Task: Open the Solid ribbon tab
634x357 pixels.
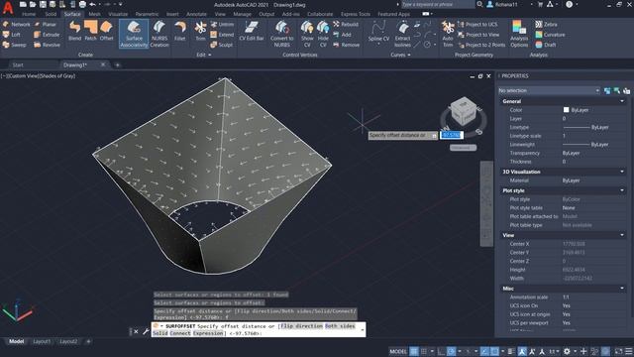Action: click(x=51, y=14)
